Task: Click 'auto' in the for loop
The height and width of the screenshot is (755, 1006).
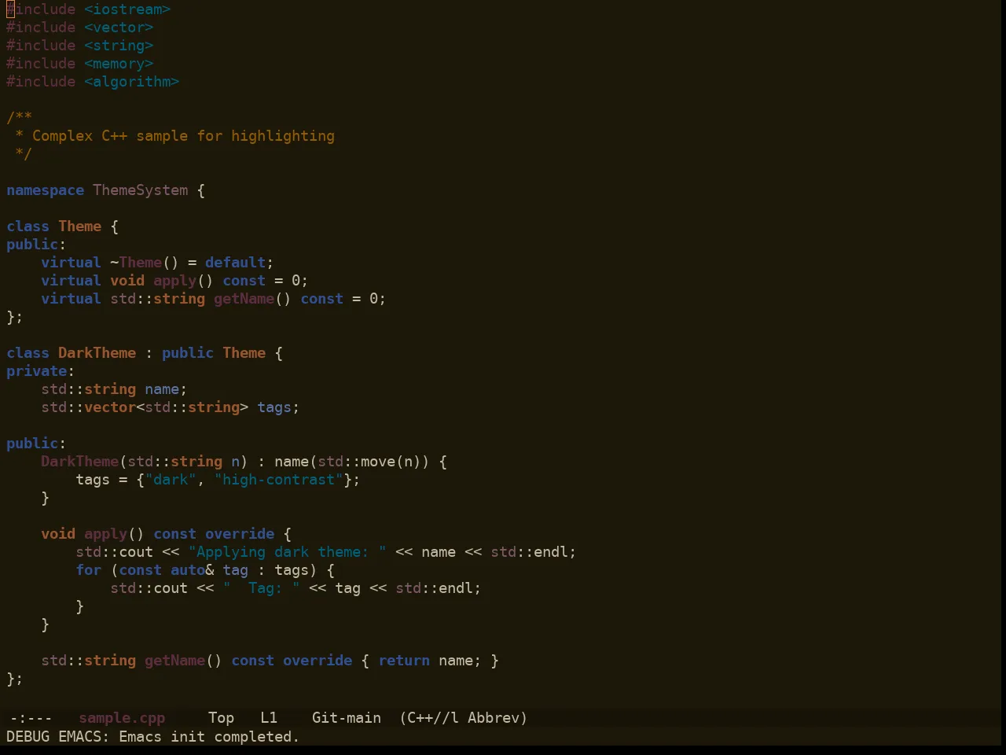Action: click(188, 570)
